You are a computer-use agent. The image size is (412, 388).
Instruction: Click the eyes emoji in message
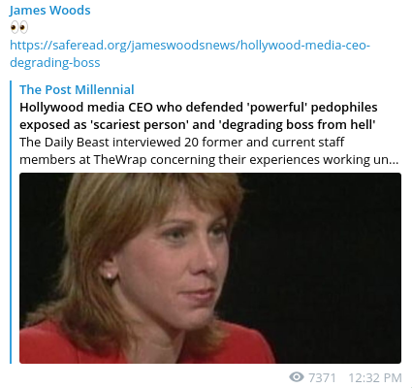(19, 27)
